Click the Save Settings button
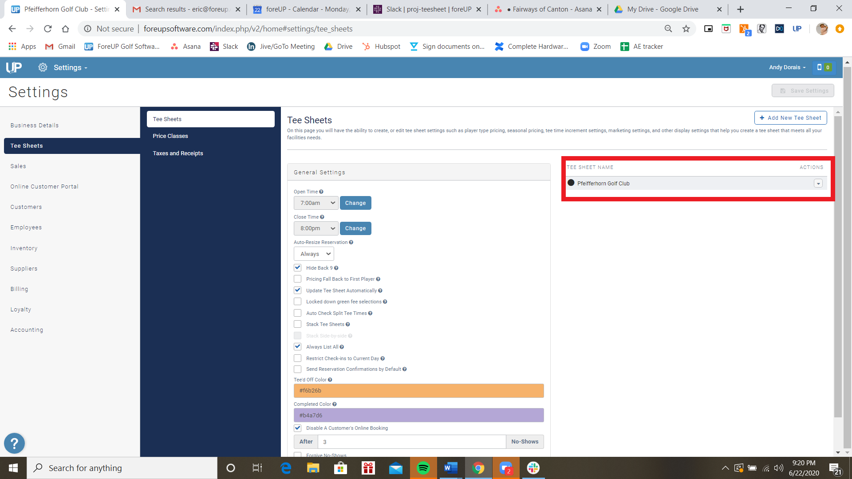Screen dimensions: 852x479 pyautogui.click(x=803, y=91)
